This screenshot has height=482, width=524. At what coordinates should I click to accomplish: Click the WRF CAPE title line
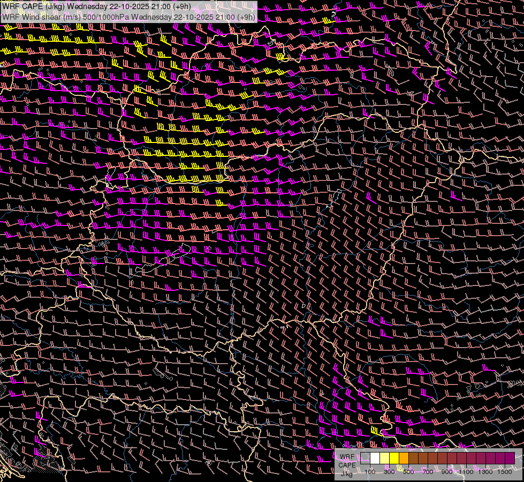pos(96,6)
